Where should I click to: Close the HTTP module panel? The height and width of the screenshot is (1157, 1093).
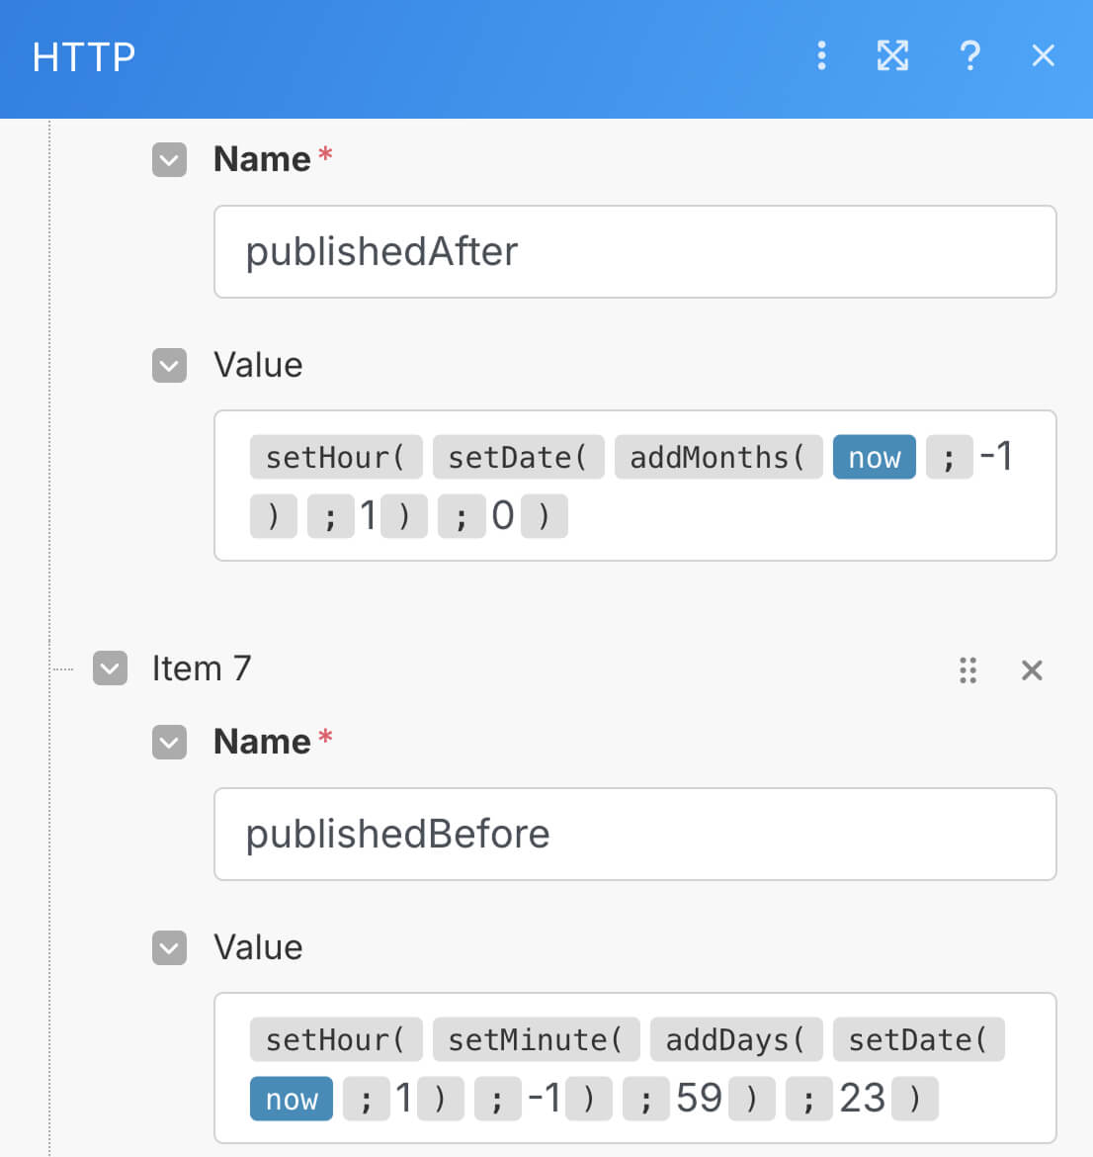tap(1043, 55)
